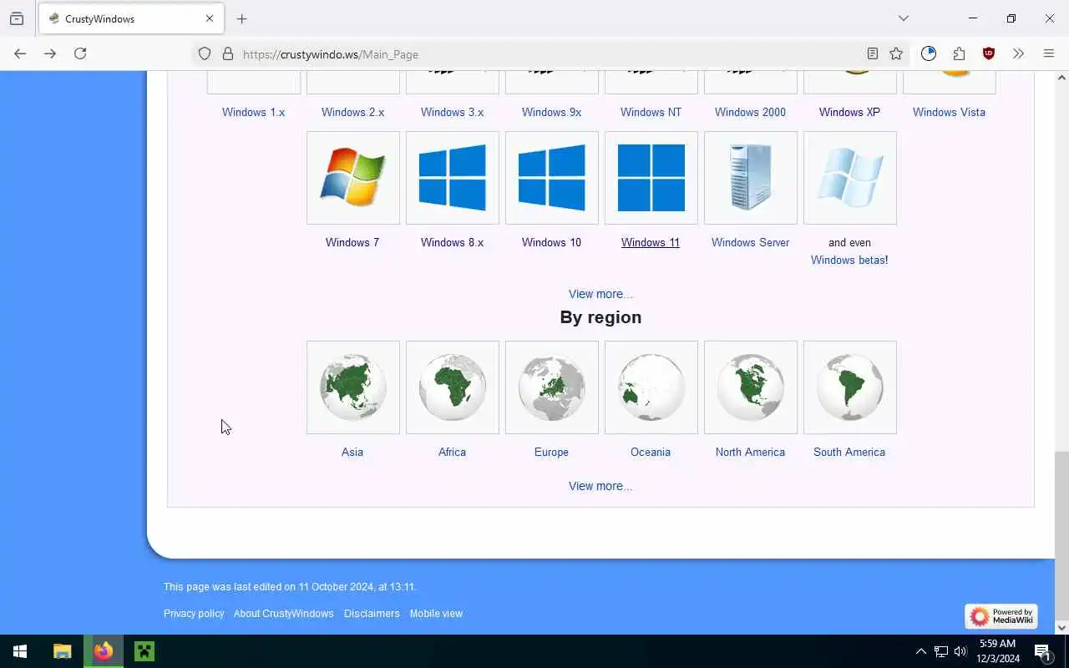List all tabs dropdown
Viewport: 1069px width, 668px height.
pyautogui.click(x=904, y=18)
